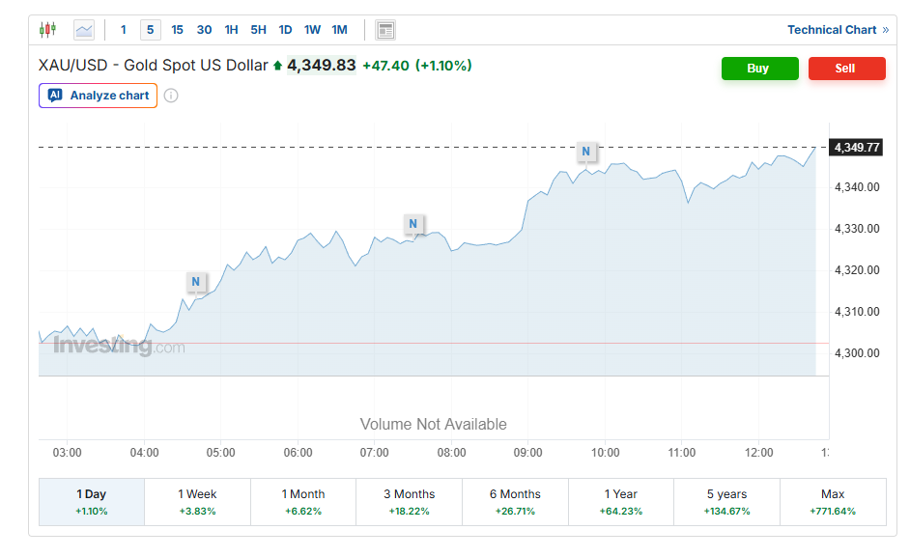Choose the 1H interval option
This screenshot has height=558, width=910.
click(231, 30)
